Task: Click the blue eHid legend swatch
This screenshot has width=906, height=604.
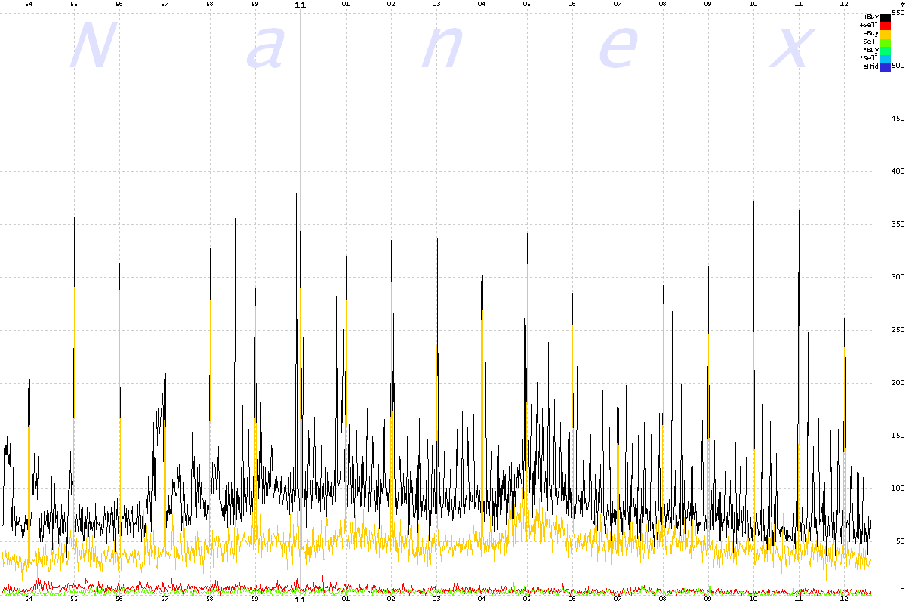Action: [x=885, y=66]
